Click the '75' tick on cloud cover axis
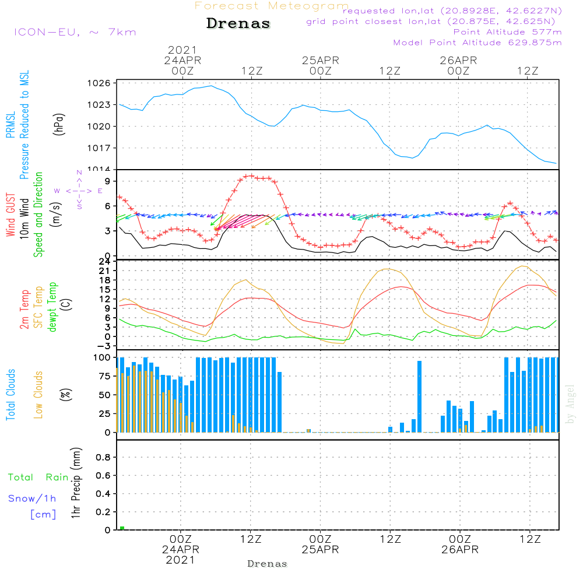 pyautogui.click(x=105, y=376)
